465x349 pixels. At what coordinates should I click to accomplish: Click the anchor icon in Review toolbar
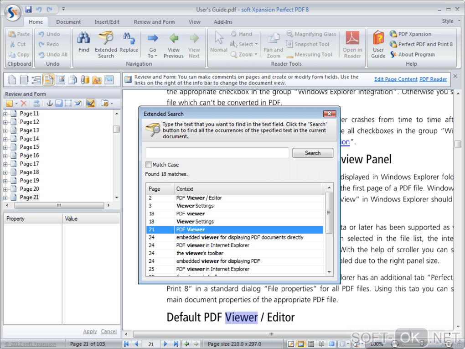pos(50,103)
